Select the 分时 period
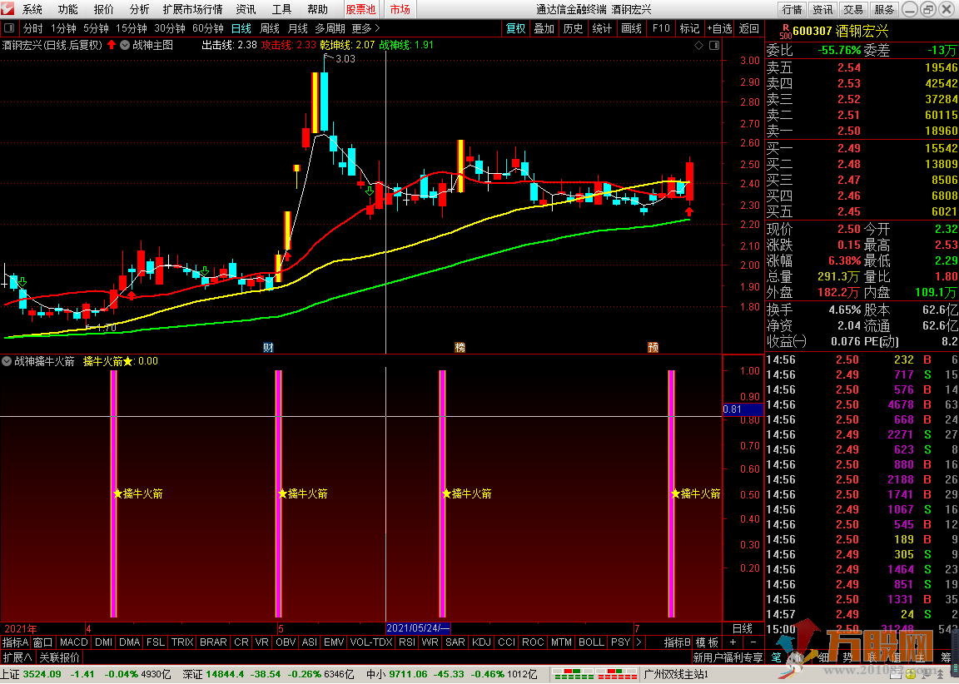959x684 pixels. 33,29
